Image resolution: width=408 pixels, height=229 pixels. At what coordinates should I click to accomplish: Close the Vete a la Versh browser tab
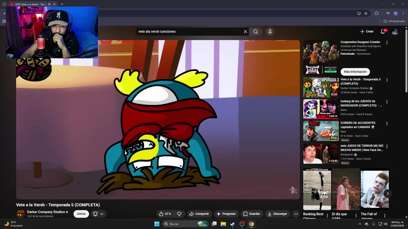(55, 4)
